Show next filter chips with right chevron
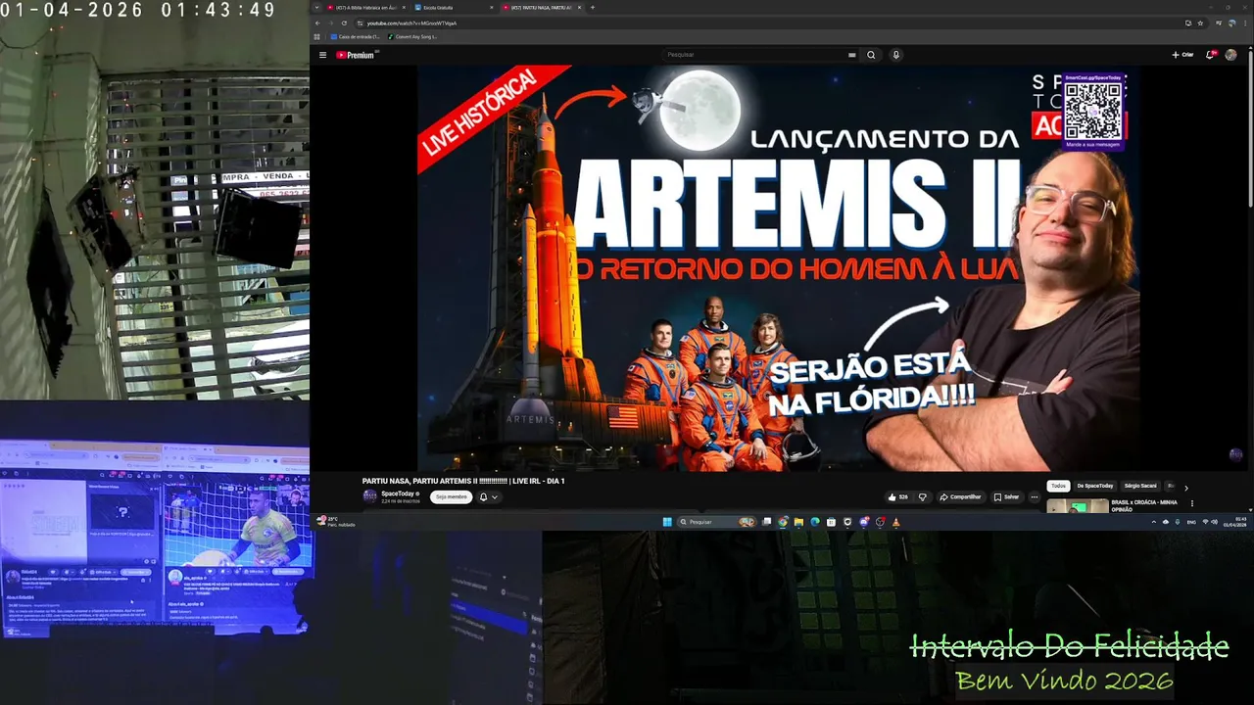 pos(1185,487)
